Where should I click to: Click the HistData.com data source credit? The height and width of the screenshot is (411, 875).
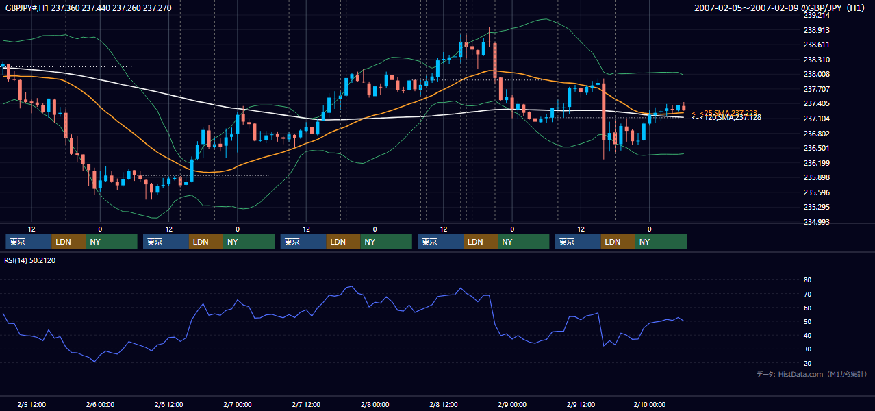812,374
